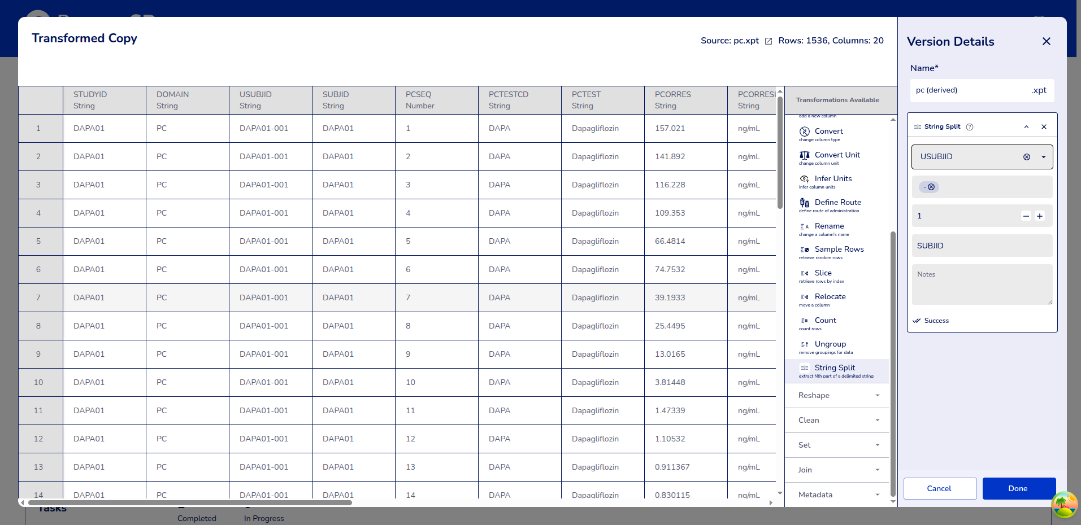Image resolution: width=1081 pixels, height=525 pixels.
Task: Open the pc.xpt source link icon
Action: click(x=768, y=41)
